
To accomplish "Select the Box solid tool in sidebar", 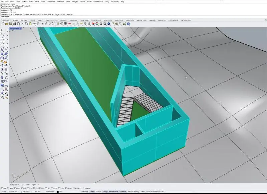I will [x=2, y=54].
